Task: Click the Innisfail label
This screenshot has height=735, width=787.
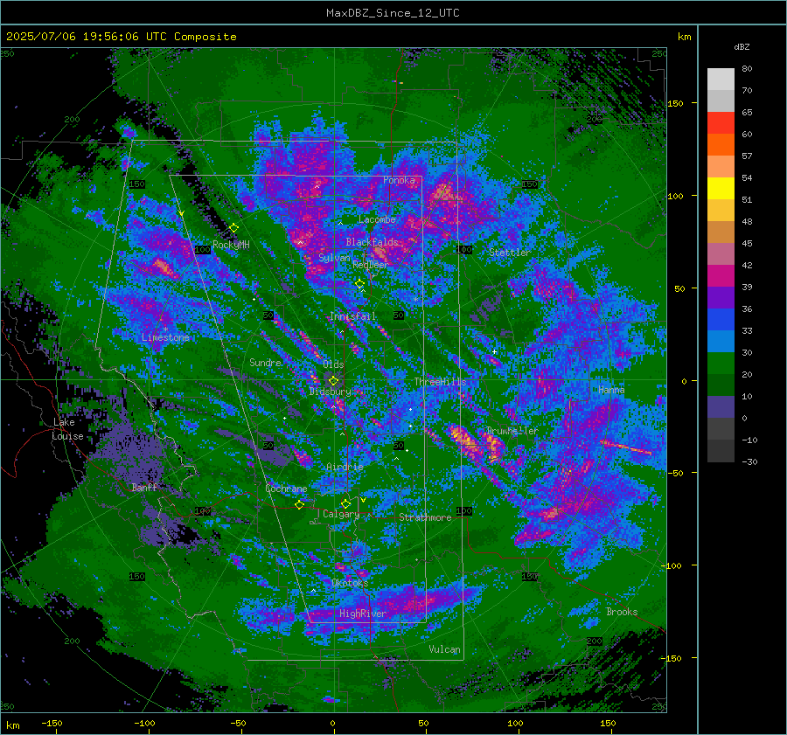Action: click(x=352, y=316)
